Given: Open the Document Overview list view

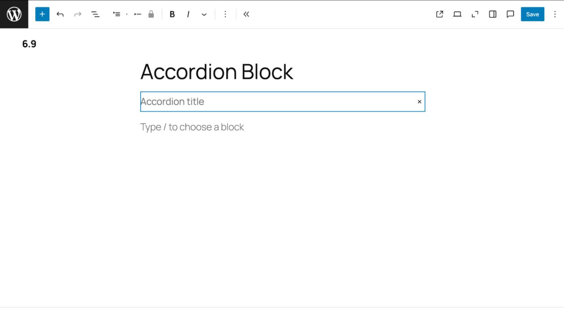Looking at the screenshot, I should pyautogui.click(x=95, y=14).
